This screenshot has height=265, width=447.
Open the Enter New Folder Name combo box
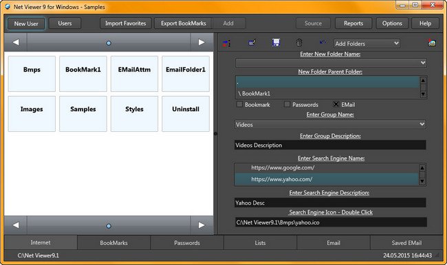tap(331, 62)
